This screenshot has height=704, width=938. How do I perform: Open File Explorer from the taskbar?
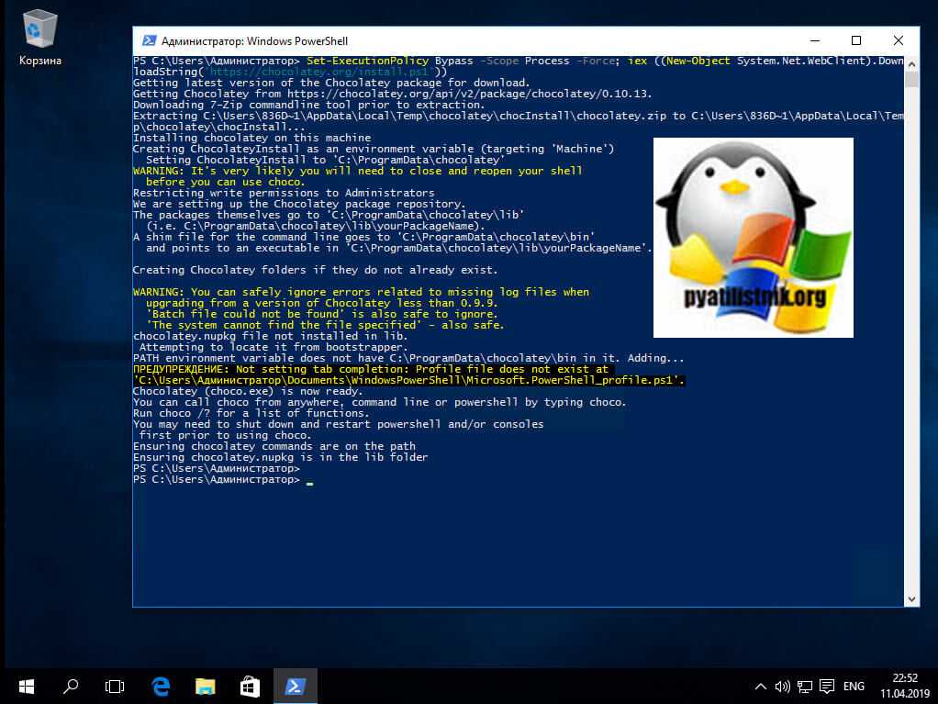click(205, 686)
